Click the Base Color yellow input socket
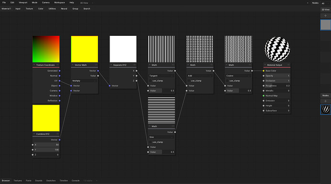The image size is (331, 184). (x=263, y=71)
